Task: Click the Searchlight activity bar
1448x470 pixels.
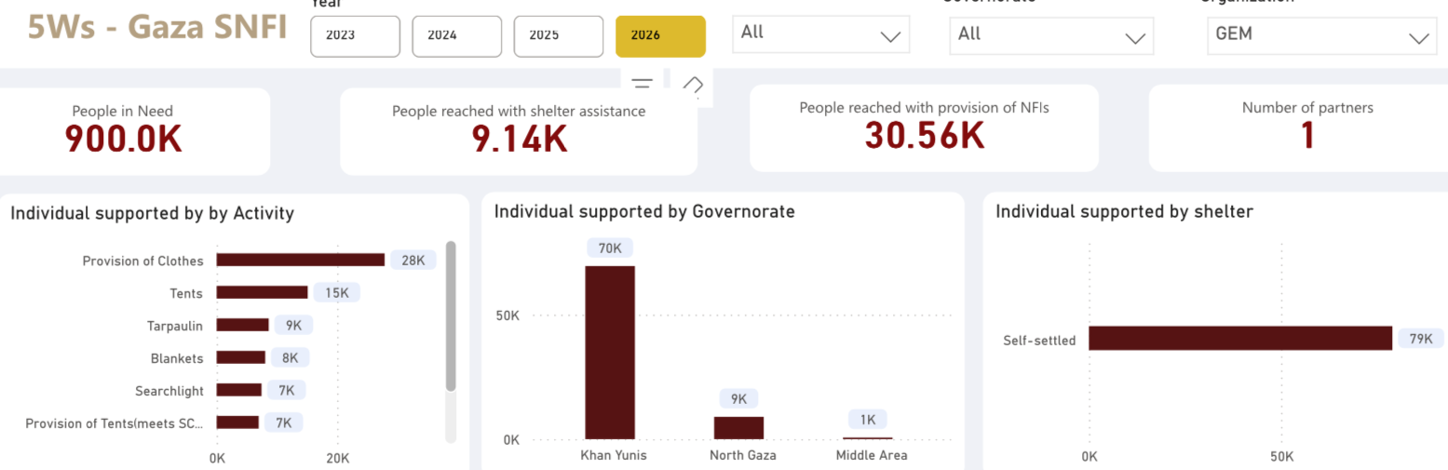Action: click(238, 390)
